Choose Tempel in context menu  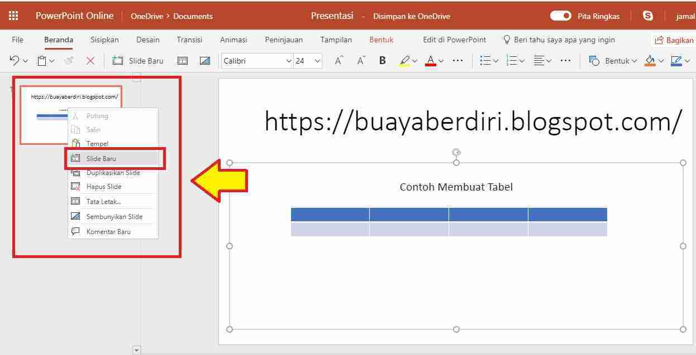[x=113, y=144]
